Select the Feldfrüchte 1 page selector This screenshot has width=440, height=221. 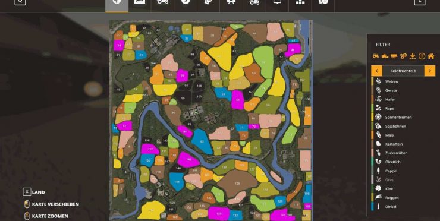click(403, 71)
